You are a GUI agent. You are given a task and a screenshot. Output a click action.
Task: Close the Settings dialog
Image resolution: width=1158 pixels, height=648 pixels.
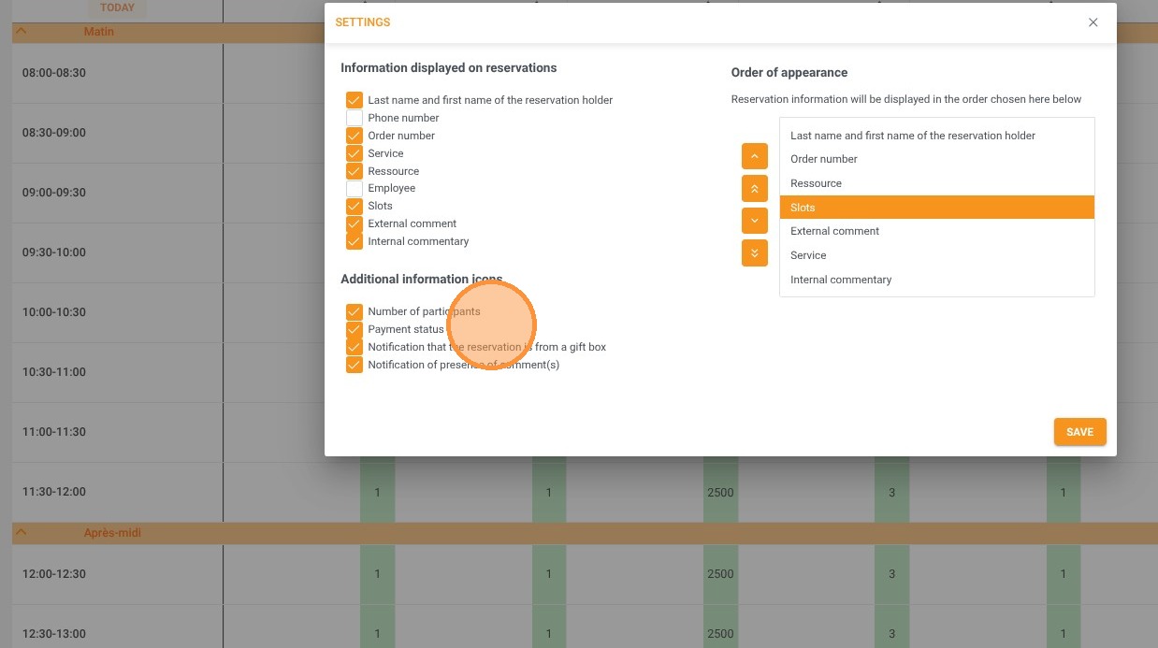click(x=1093, y=22)
